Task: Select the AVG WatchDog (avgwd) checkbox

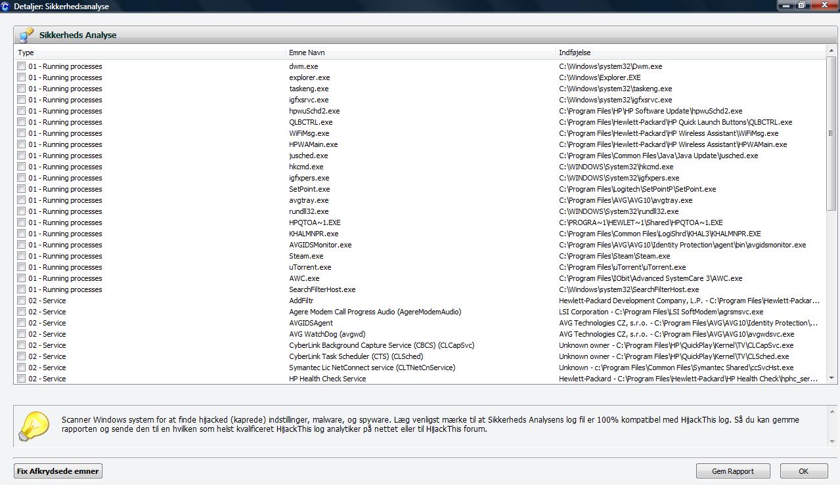Action: pos(22,334)
